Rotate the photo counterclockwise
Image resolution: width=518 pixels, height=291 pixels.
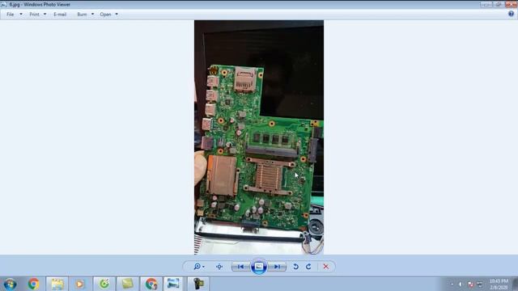295,267
